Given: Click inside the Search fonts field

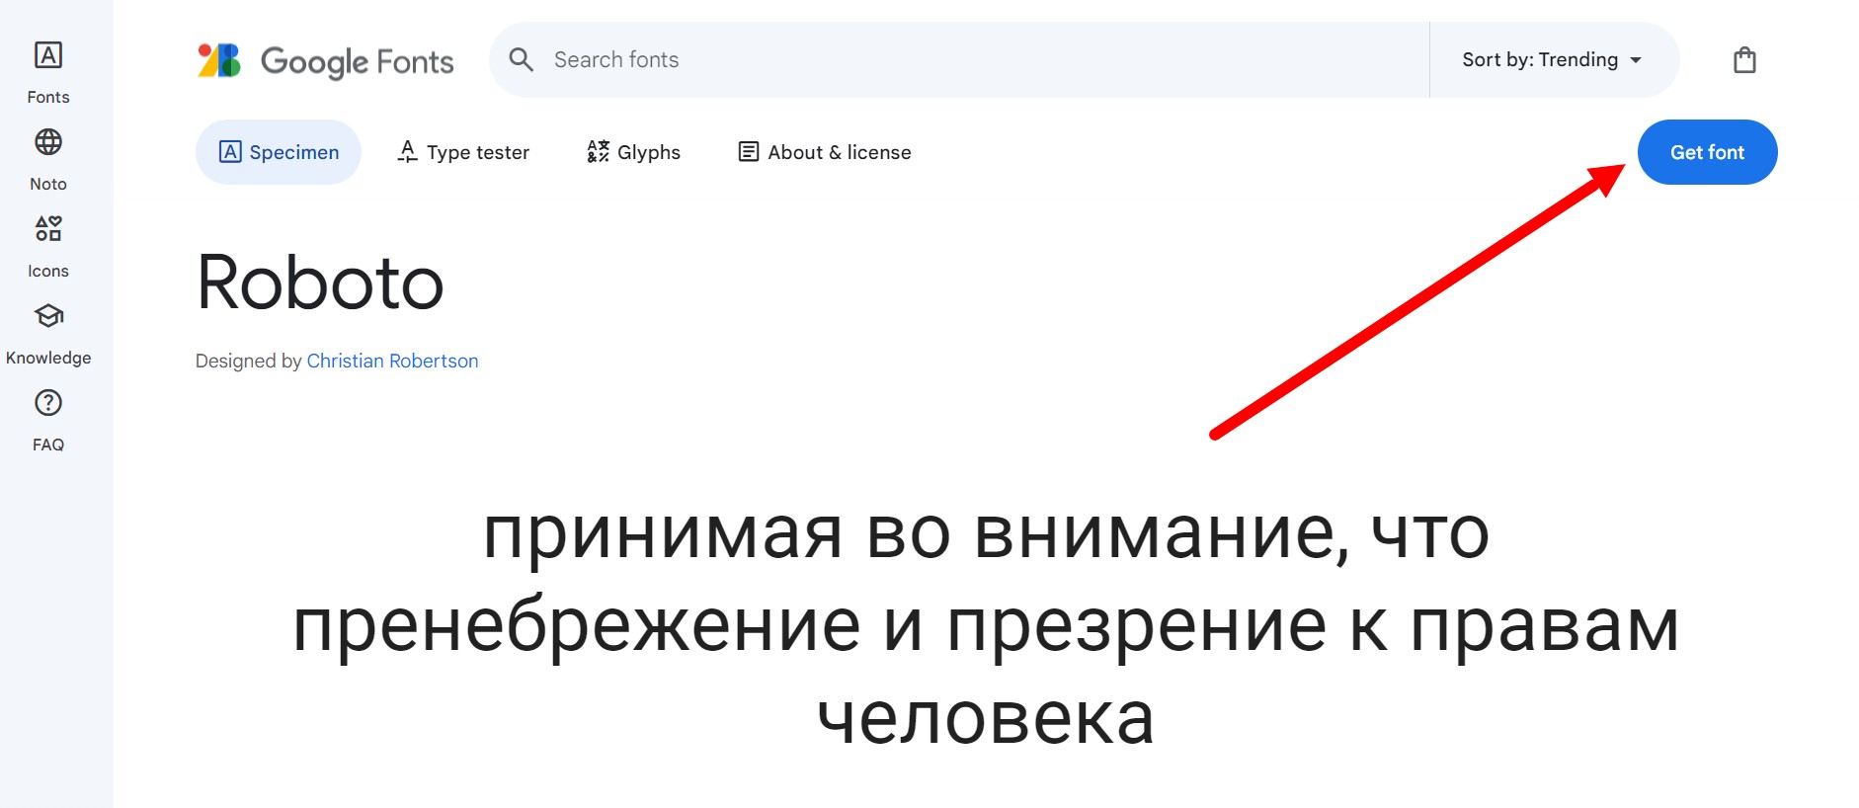Looking at the screenshot, I should [x=958, y=60].
